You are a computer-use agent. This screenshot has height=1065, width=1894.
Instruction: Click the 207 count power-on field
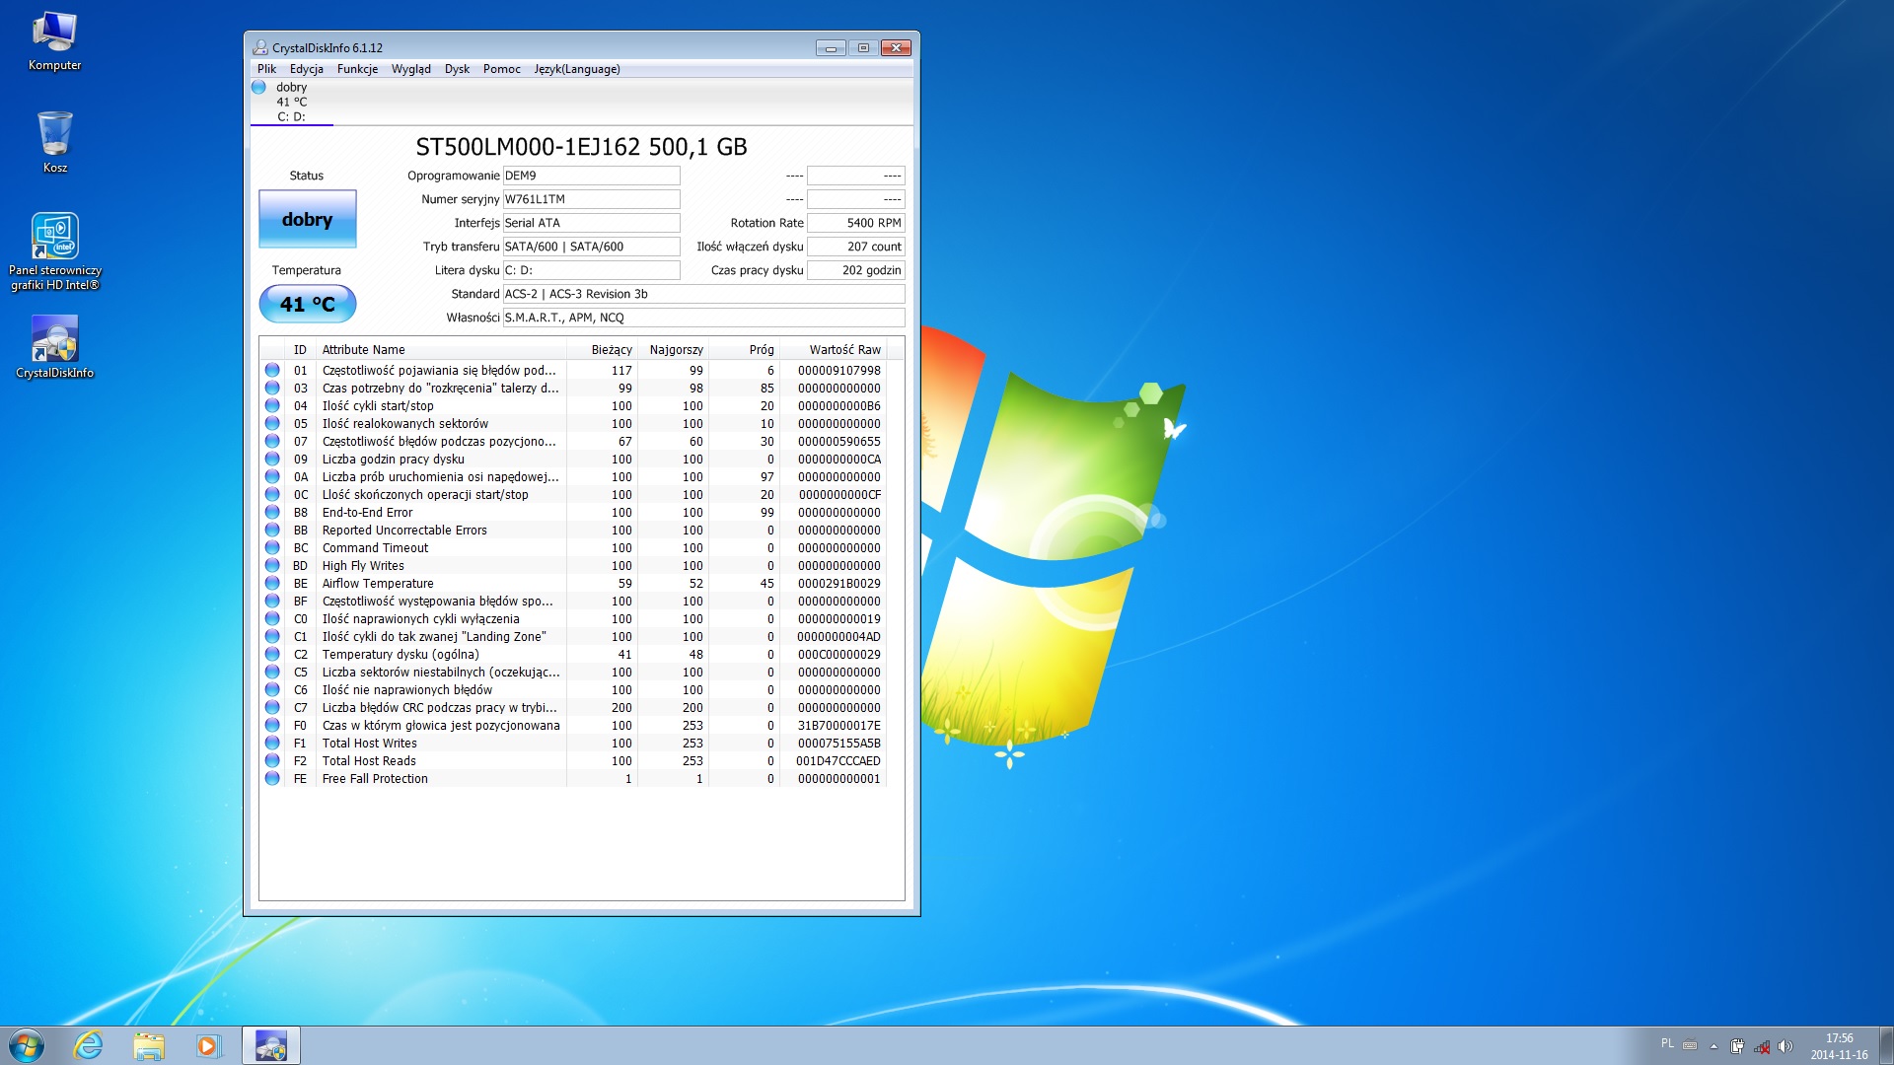[x=855, y=247]
